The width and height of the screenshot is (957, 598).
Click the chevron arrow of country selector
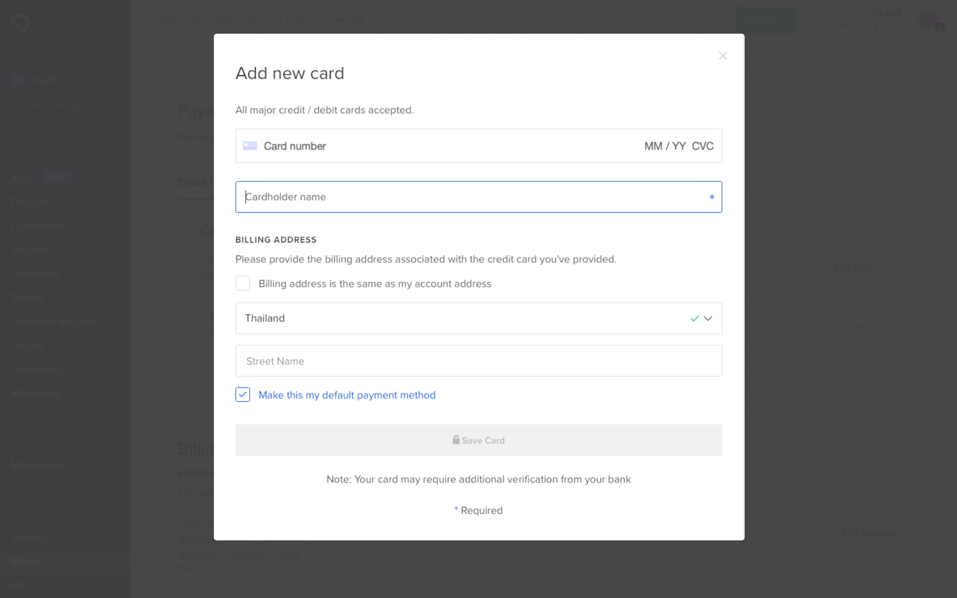tap(708, 318)
